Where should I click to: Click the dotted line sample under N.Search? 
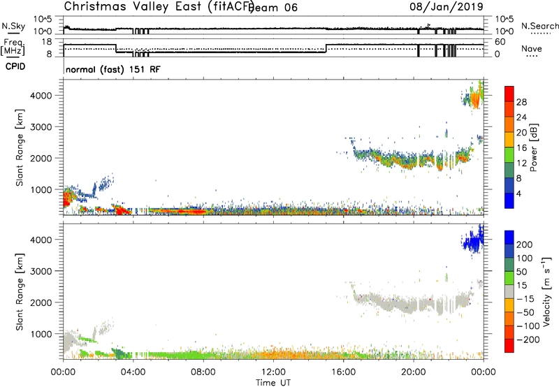540,34
